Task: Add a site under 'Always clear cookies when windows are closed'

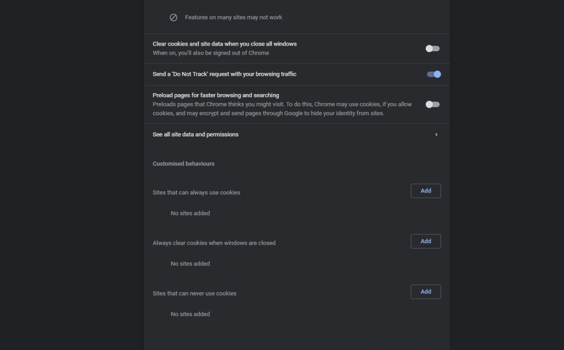Action: click(x=425, y=241)
